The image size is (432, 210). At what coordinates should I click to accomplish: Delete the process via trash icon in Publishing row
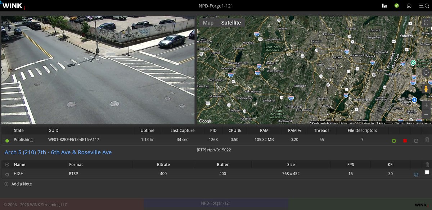(x=427, y=140)
